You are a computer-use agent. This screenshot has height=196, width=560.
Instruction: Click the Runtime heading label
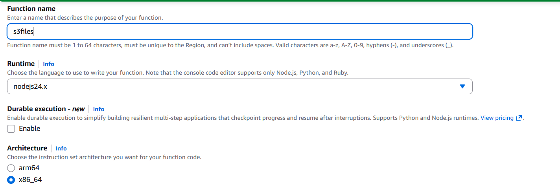21,64
